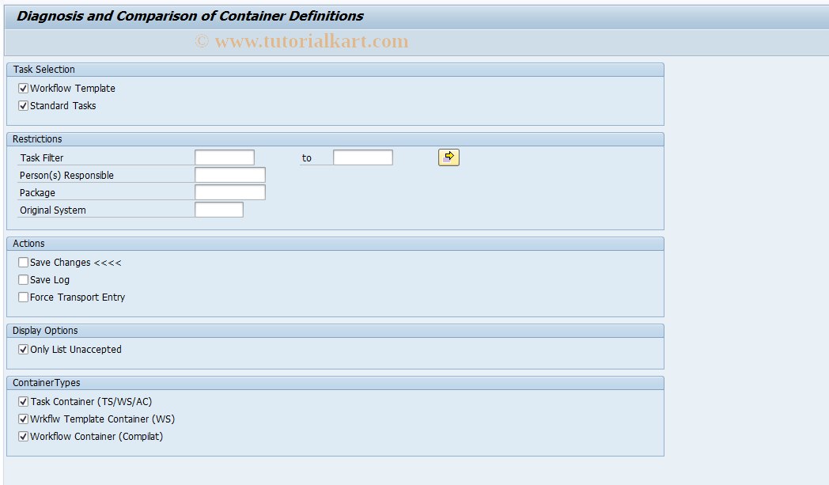Click the Package label text

tap(37, 193)
